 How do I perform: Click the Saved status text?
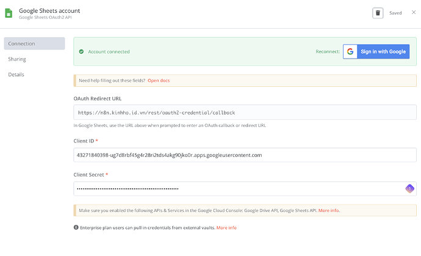395,13
